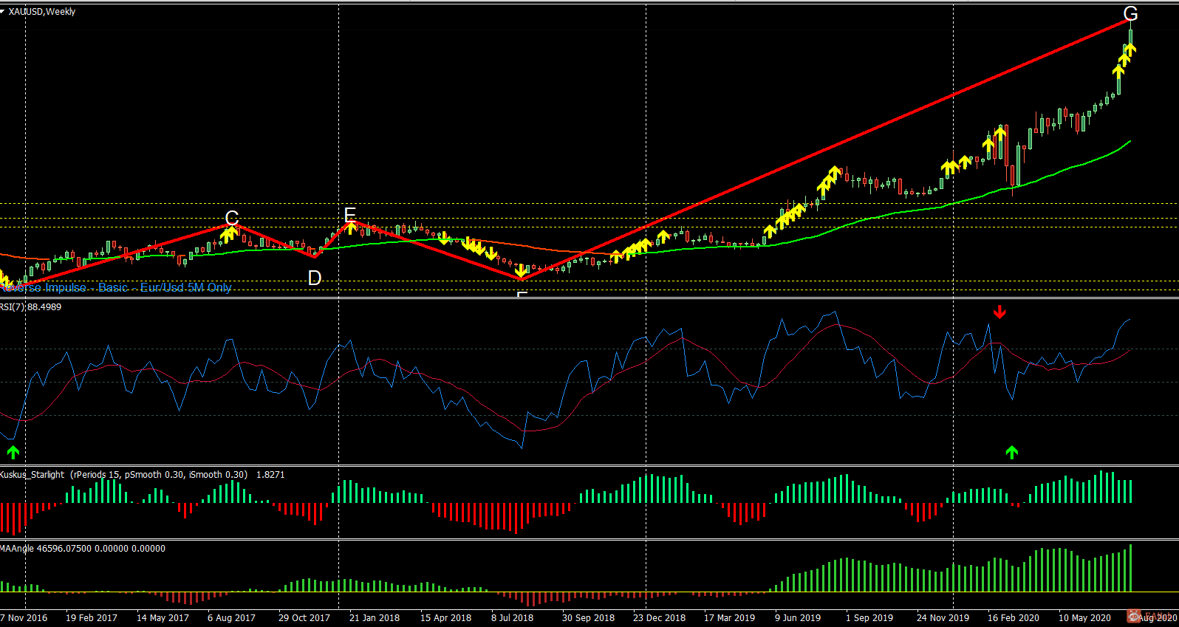
Task: Click the 24 Nov 2019 date label
Action: coord(943,618)
